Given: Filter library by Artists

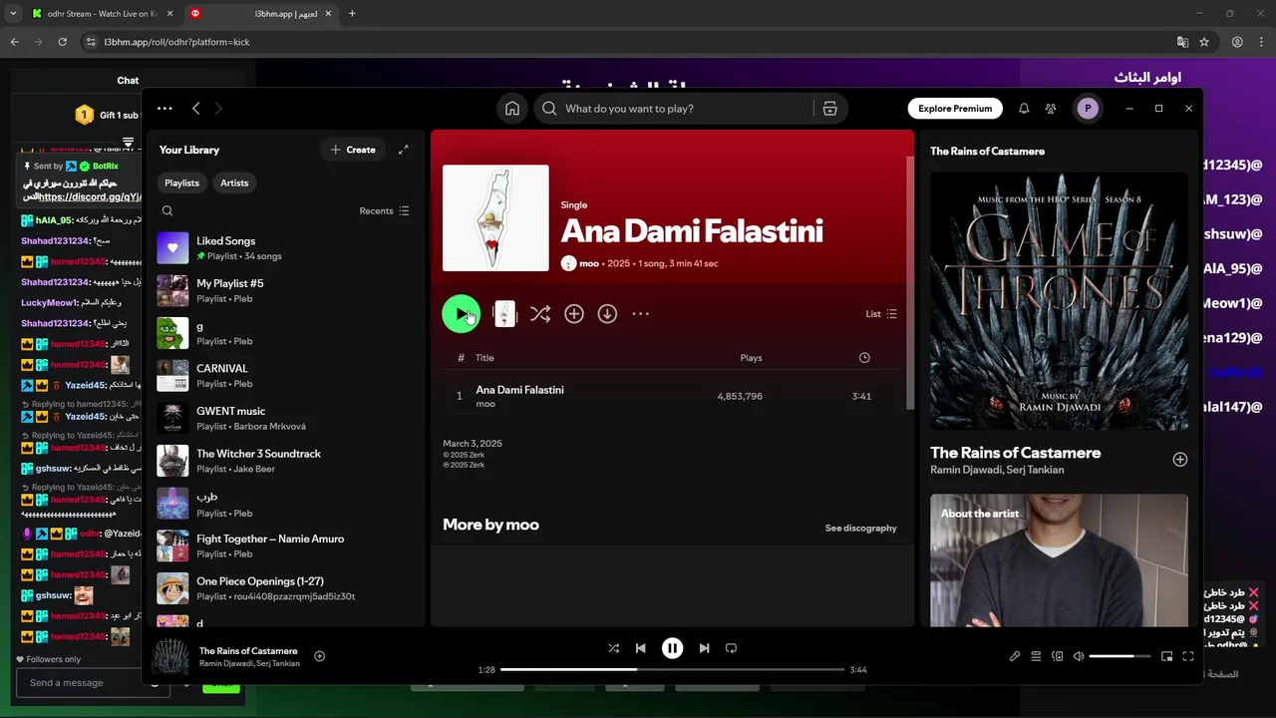Looking at the screenshot, I should click(234, 182).
